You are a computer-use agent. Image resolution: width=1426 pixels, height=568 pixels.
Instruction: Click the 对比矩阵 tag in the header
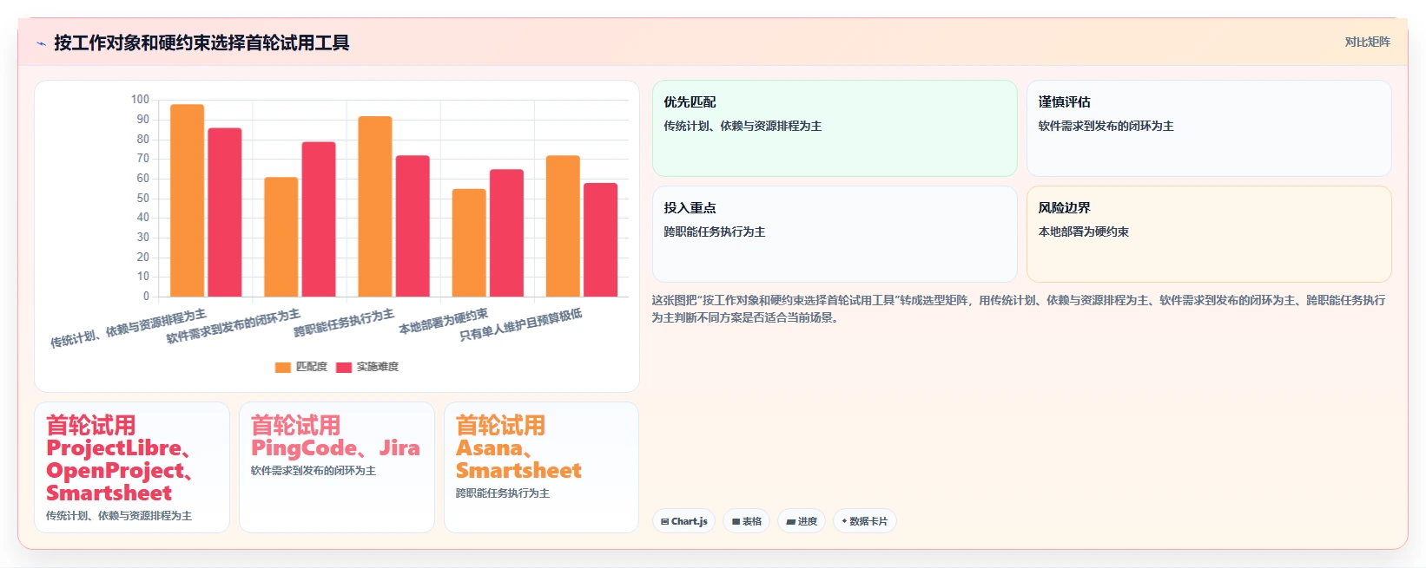1367,42
